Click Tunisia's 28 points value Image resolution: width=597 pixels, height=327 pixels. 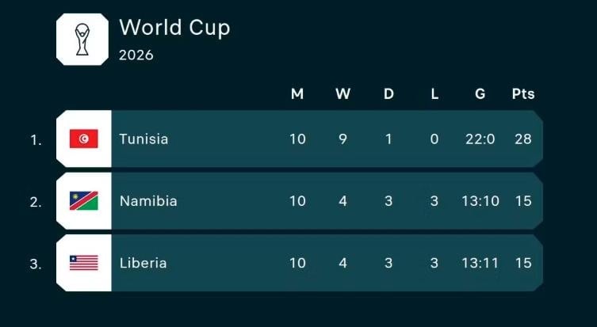[523, 139]
